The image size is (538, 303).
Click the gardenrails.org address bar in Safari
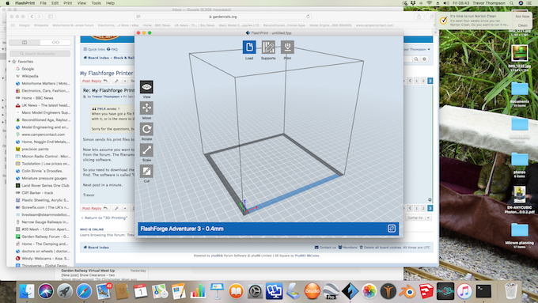tap(222, 17)
